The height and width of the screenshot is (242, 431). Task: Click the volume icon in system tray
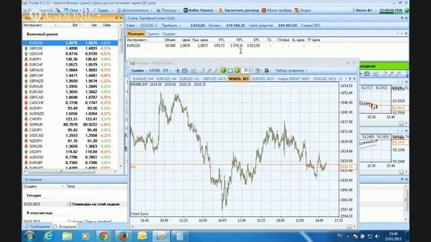click(377, 236)
